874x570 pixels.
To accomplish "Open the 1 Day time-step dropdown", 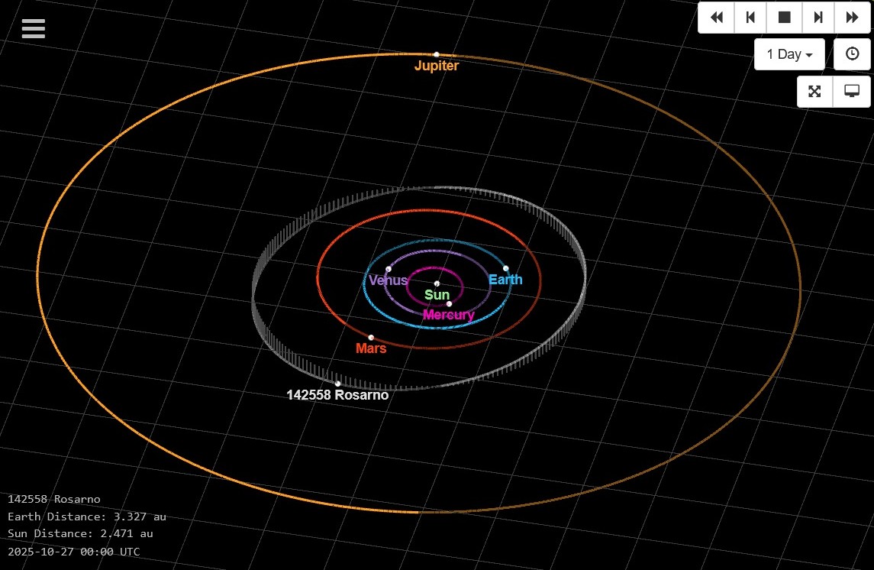I will tap(789, 53).
